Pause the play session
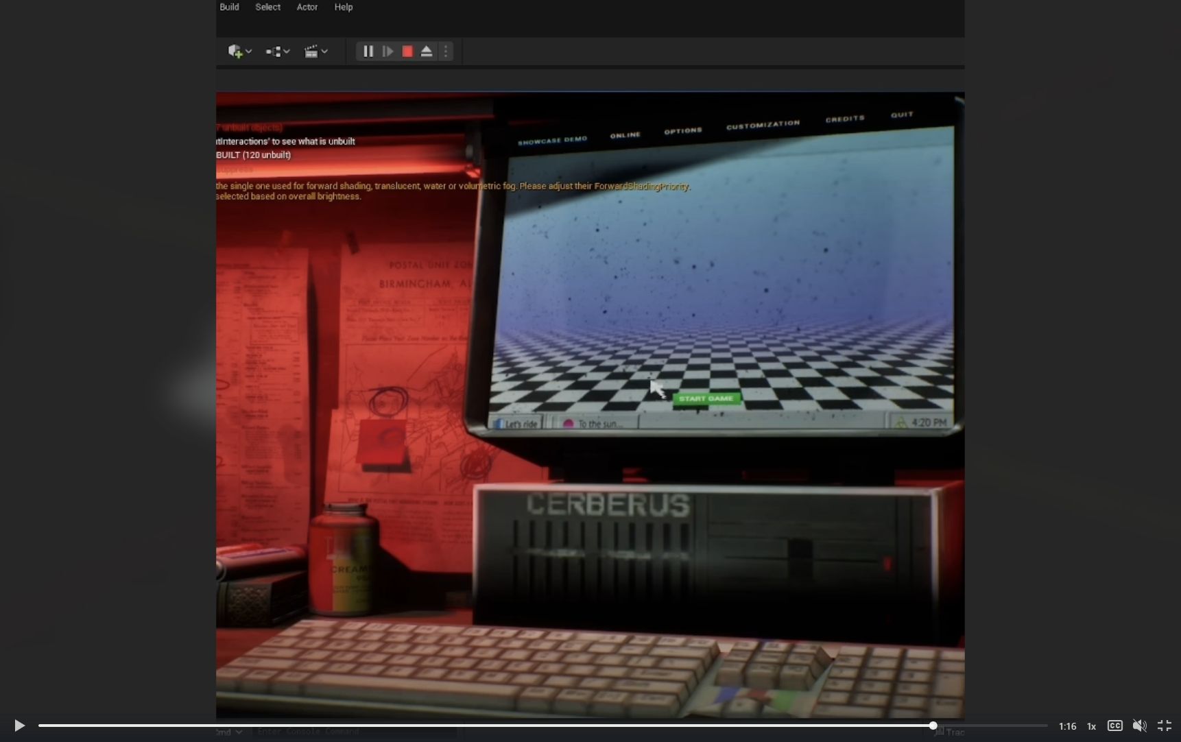Viewport: 1181px width, 742px height. (368, 51)
